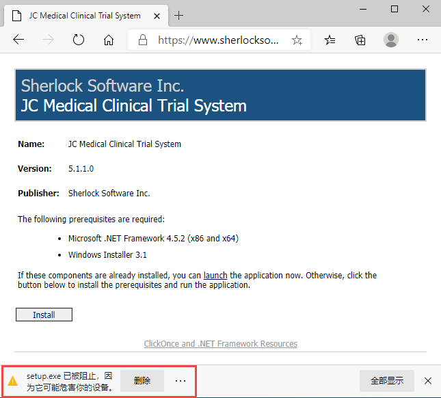The width and height of the screenshot is (441, 398).
Task: Select the JC Medical Clinical Trial tab
Action: coord(82,15)
